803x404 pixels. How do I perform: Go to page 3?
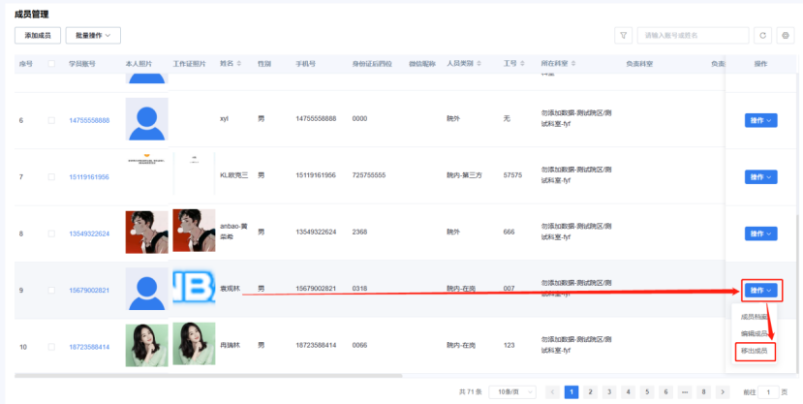pyautogui.click(x=609, y=392)
